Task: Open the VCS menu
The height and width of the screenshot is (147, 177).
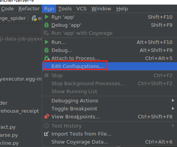Action: pos(81,9)
